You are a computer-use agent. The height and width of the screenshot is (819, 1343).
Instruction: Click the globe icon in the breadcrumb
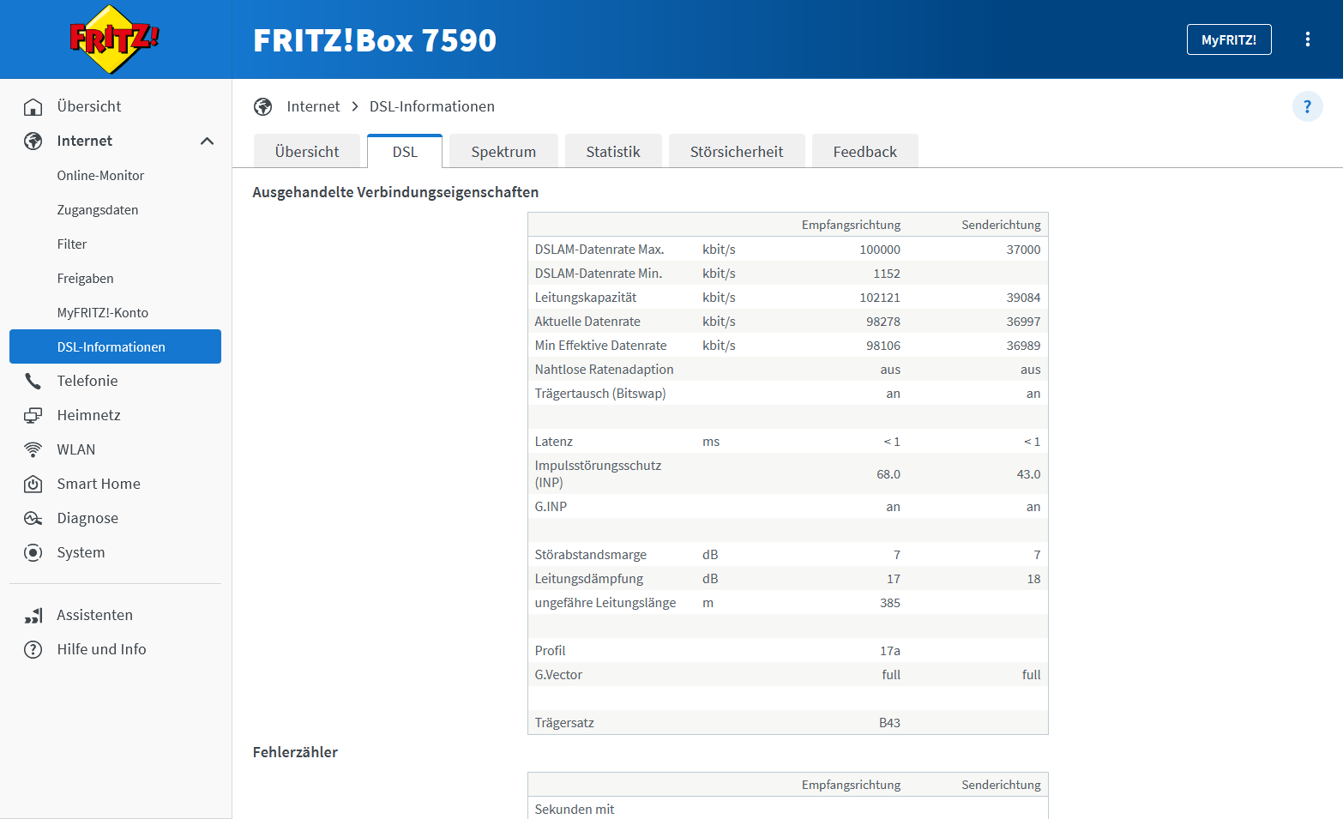[262, 106]
